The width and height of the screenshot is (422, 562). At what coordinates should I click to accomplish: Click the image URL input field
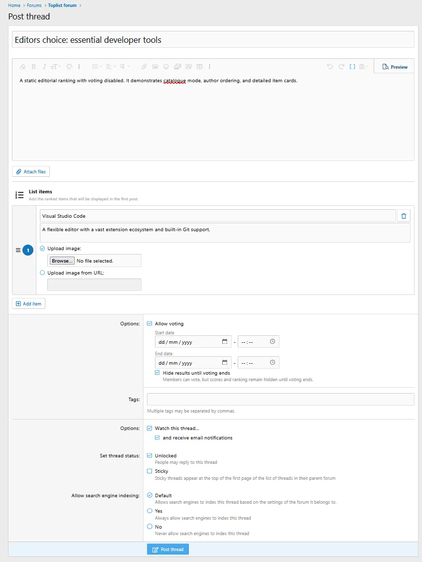(x=94, y=284)
